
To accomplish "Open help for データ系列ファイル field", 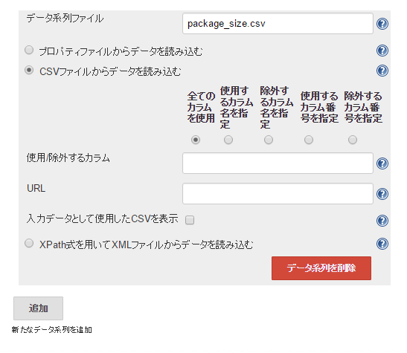I will point(382,24).
